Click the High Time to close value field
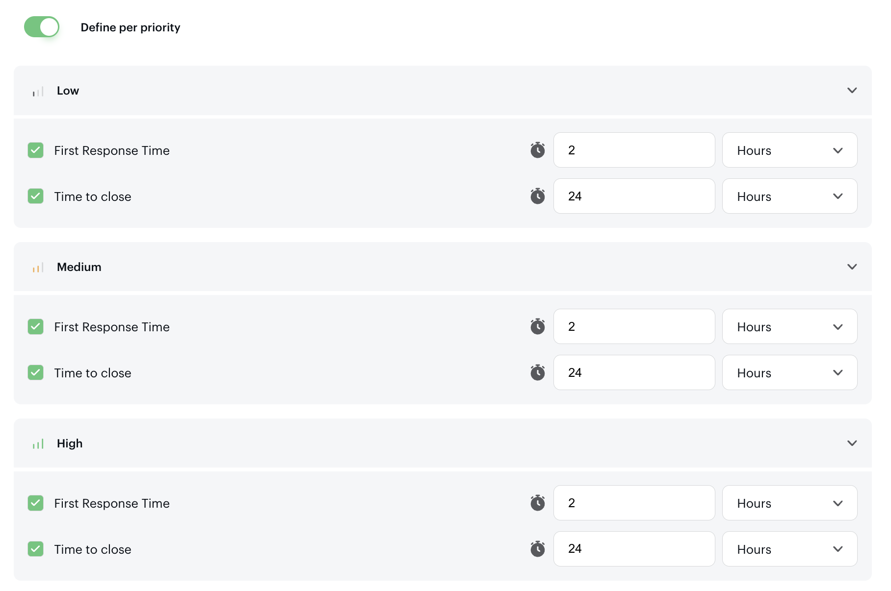This screenshot has height=591, width=891. click(x=634, y=549)
